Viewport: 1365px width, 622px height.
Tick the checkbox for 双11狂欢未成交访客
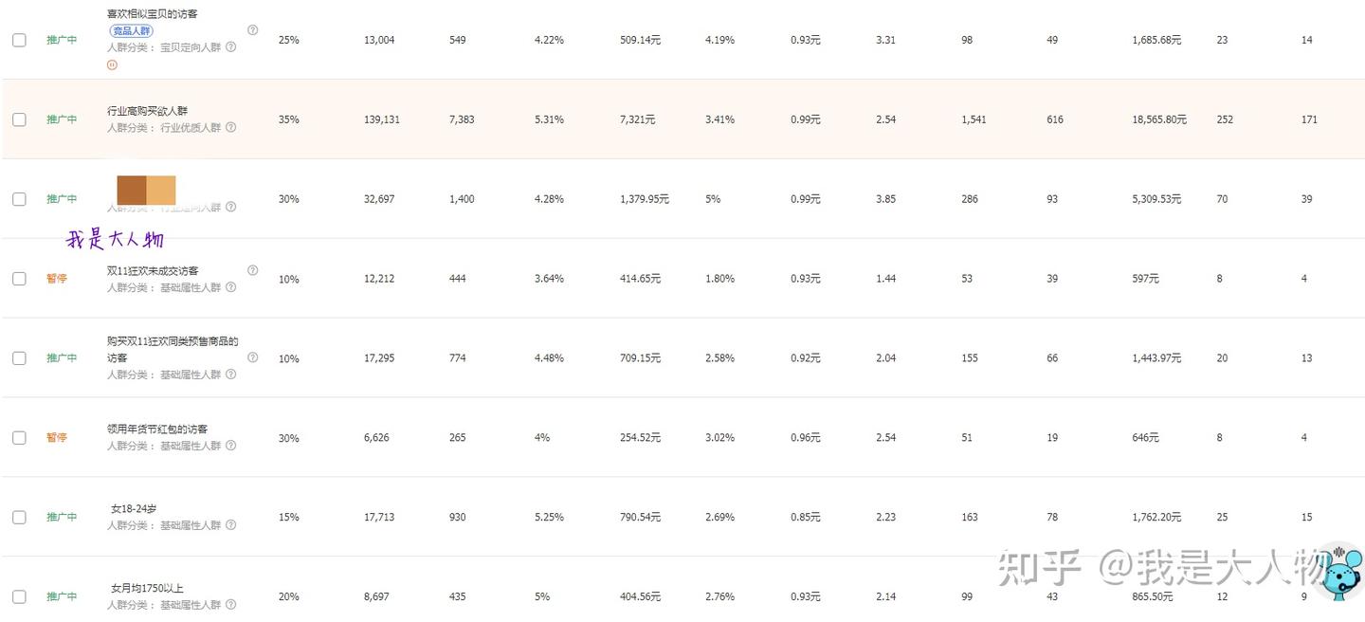point(19,279)
